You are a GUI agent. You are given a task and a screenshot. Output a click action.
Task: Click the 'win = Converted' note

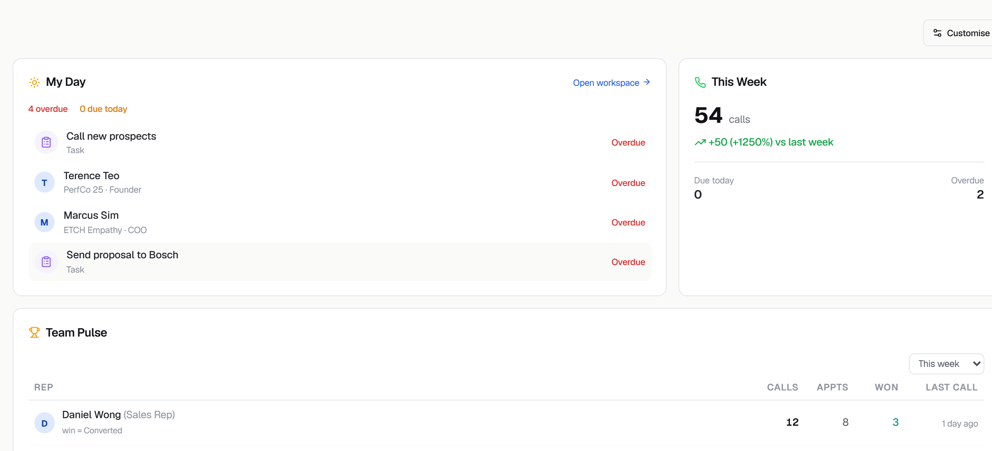coord(92,430)
